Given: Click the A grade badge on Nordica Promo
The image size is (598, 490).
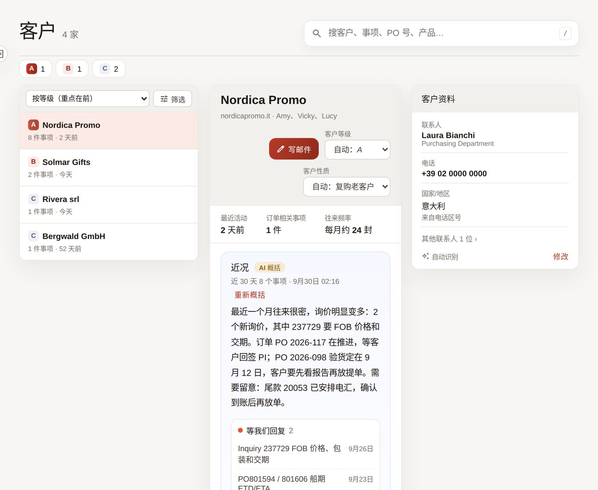Looking at the screenshot, I should [33, 125].
